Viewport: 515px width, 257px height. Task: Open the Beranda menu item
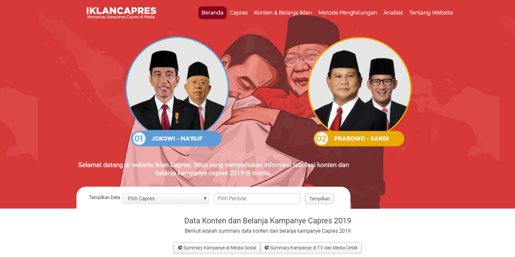coord(212,13)
